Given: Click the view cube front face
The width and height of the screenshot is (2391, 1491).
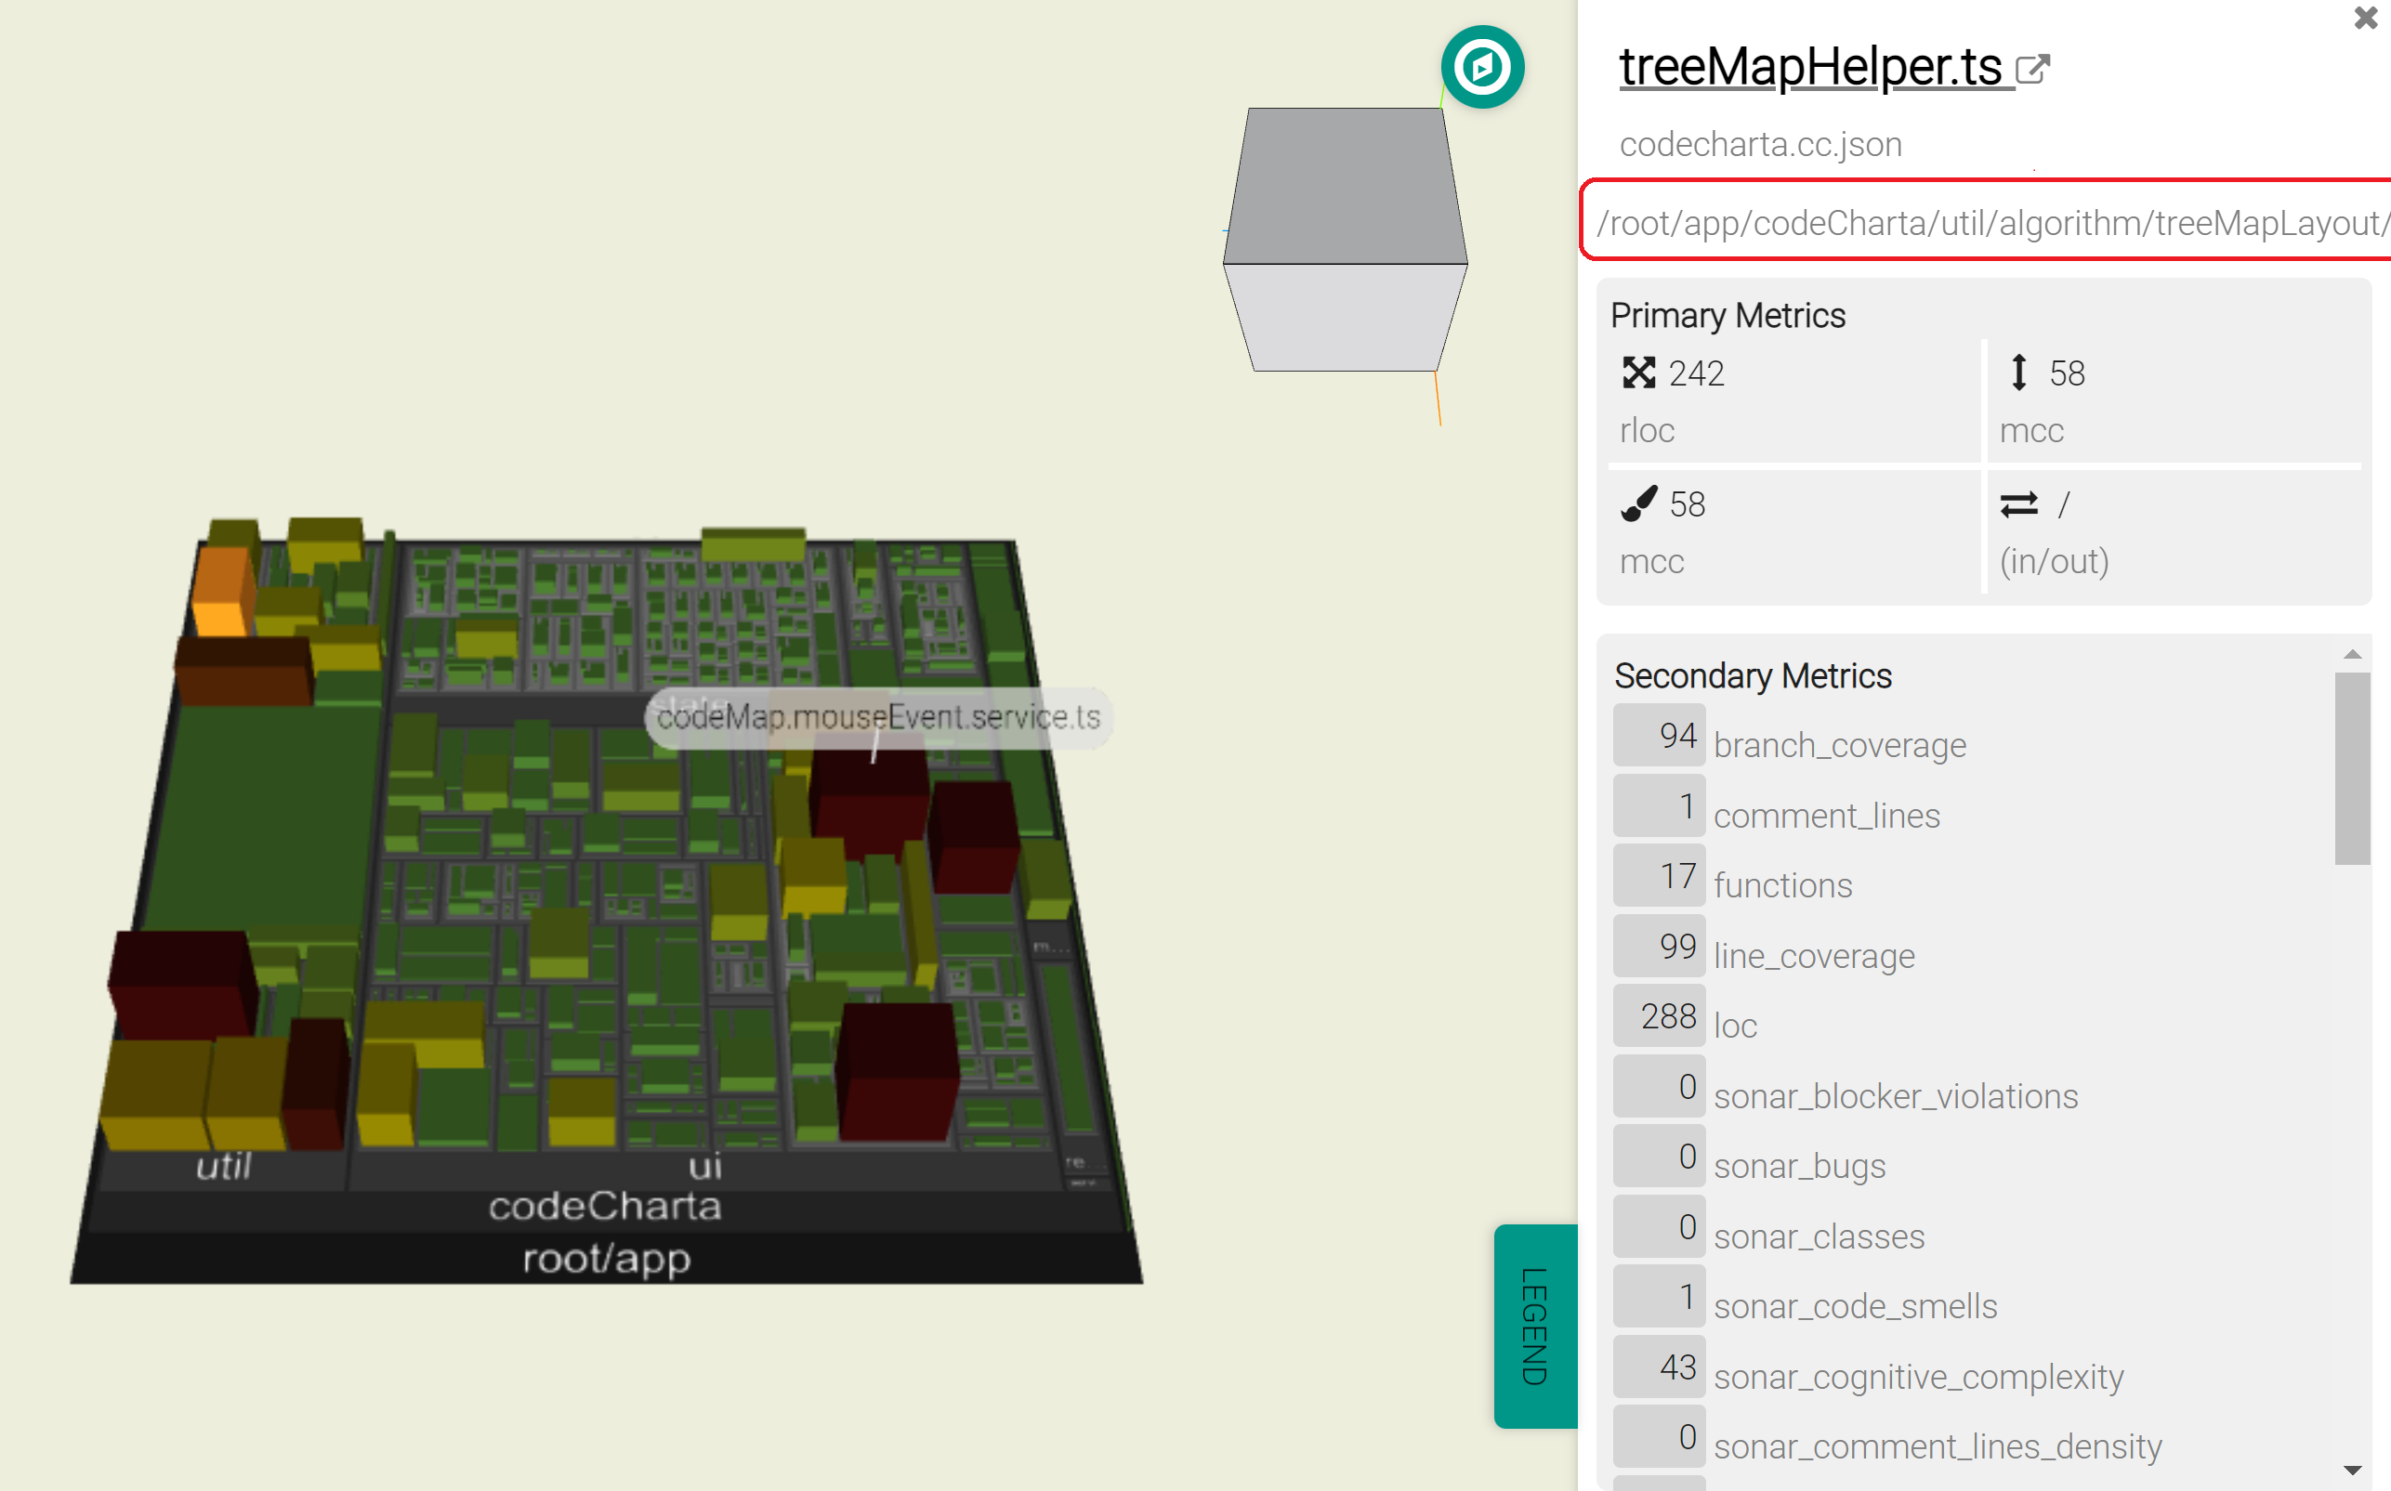Looking at the screenshot, I should point(1345,318).
